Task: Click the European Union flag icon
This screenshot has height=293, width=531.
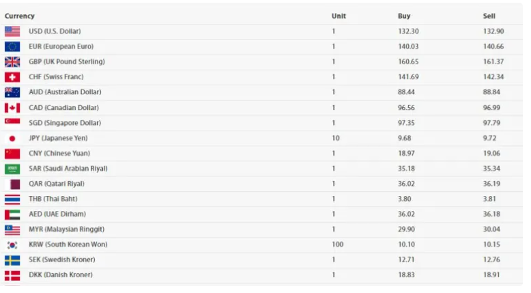Action: coord(12,46)
